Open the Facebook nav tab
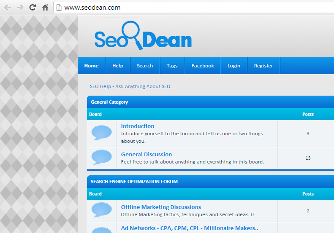The height and width of the screenshot is (233, 334). (203, 66)
